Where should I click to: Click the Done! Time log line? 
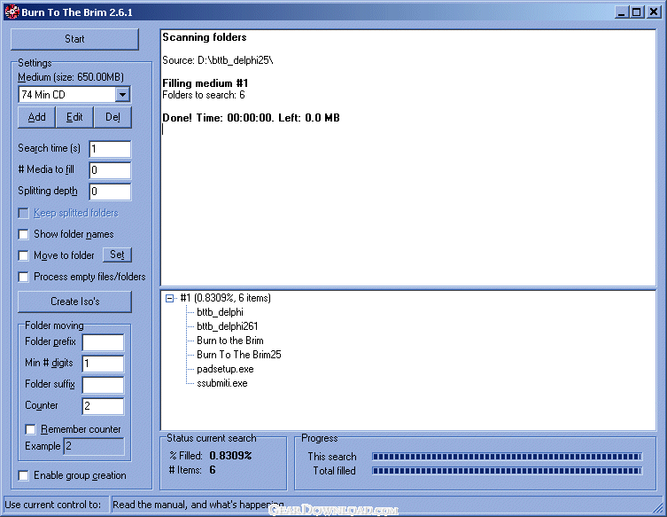(251, 118)
